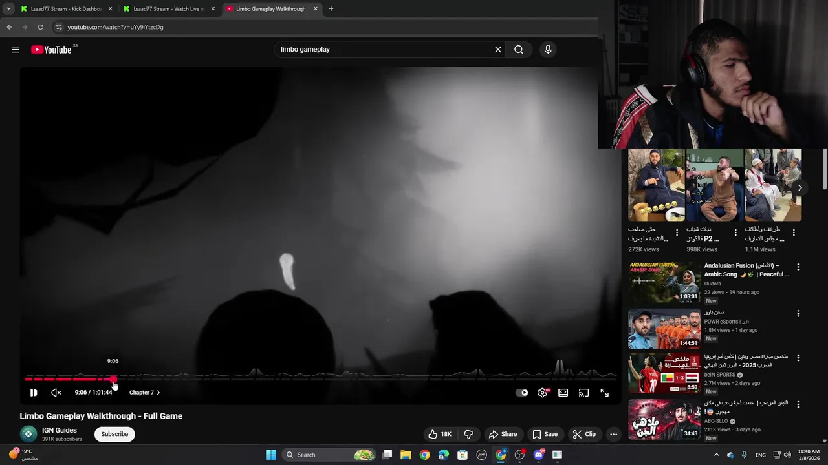
Task: Search with your voice microphone
Action: 548,50
